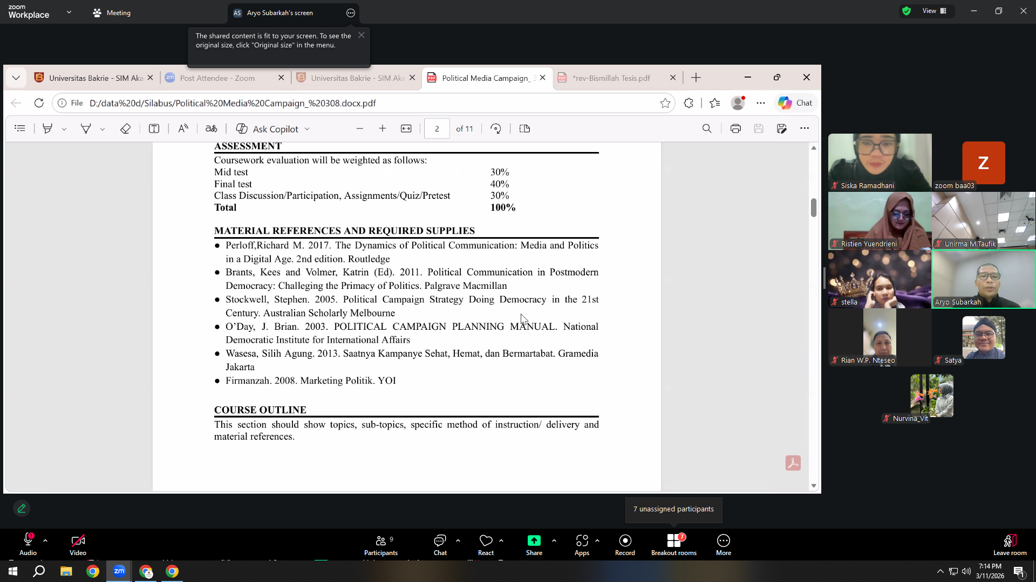1036x582 pixels.
Task: Switch to first Universitas Bakrie tab
Action: tap(93, 78)
